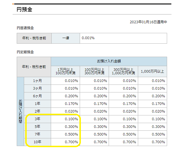Click the 円定期預金 section label
The height and width of the screenshot is (150, 179).
(25, 52)
